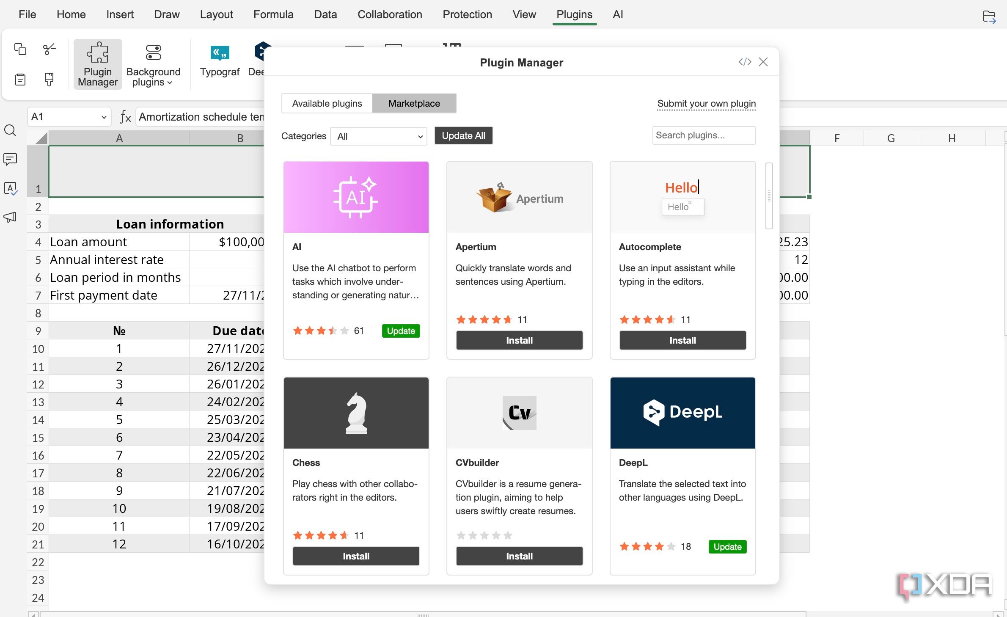Open the Formula tab
Image resolution: width=1007 pixels, height=617 pixels.
point(273,14)
